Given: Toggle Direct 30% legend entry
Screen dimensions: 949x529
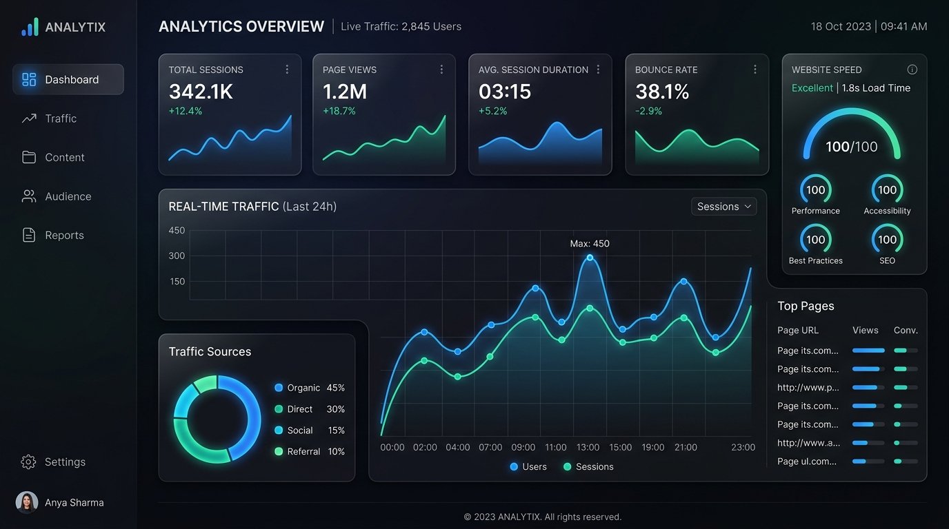Looking at the screenshot, I should pos(310,409).
